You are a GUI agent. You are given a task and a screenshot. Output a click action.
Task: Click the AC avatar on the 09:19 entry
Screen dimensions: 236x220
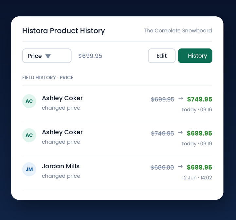[x=29, y=135]
